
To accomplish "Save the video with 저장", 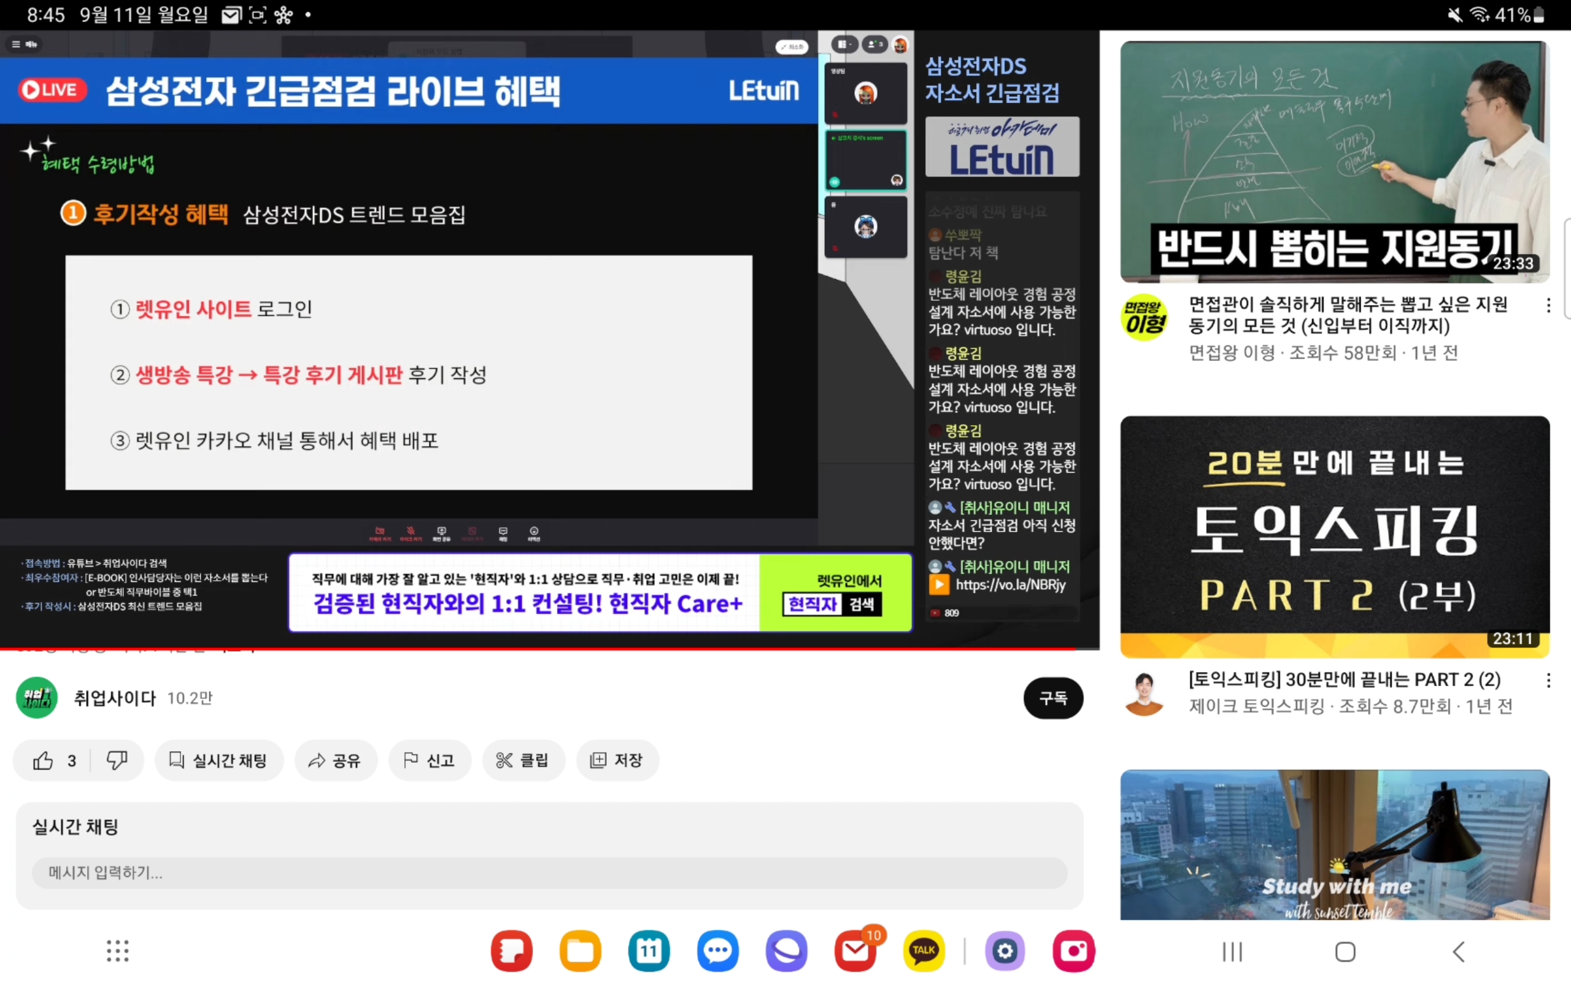I will coord(617,760).
